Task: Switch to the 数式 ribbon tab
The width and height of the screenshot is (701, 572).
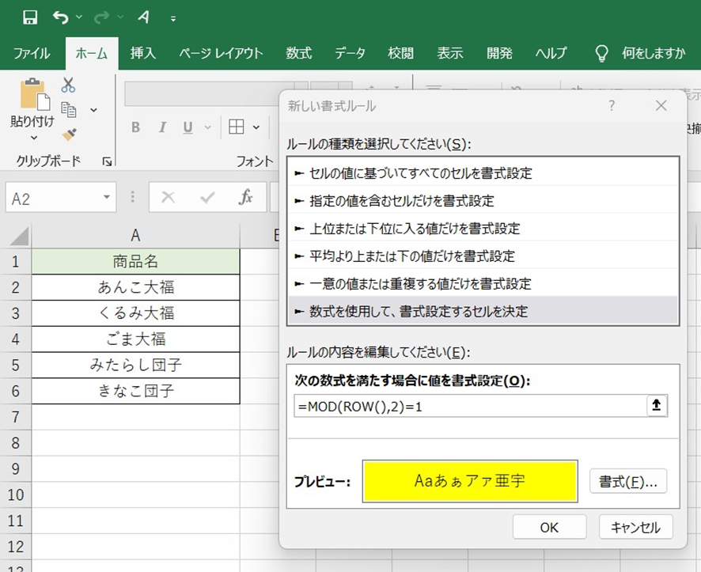Action: tap(298, 53)
